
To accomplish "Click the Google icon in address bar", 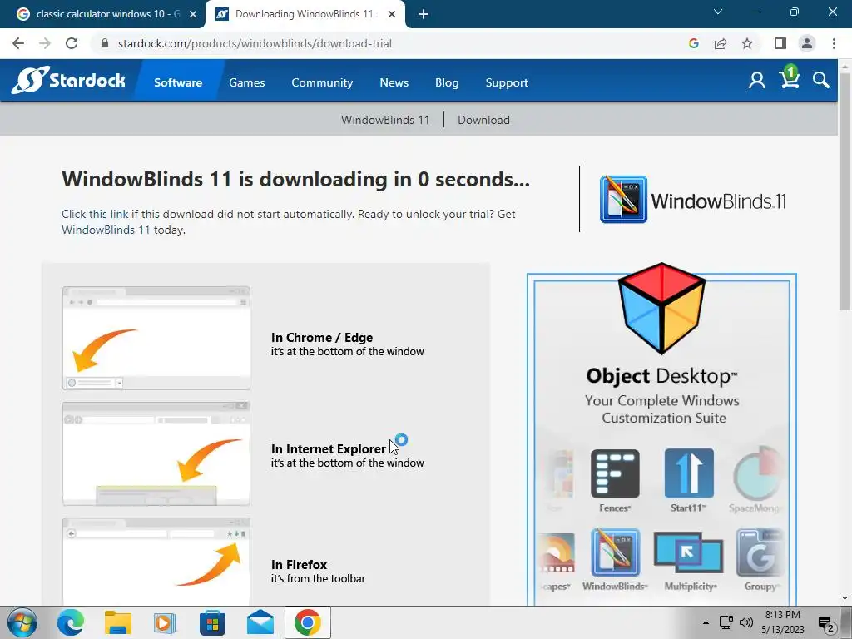I will [x=693, y=43].
